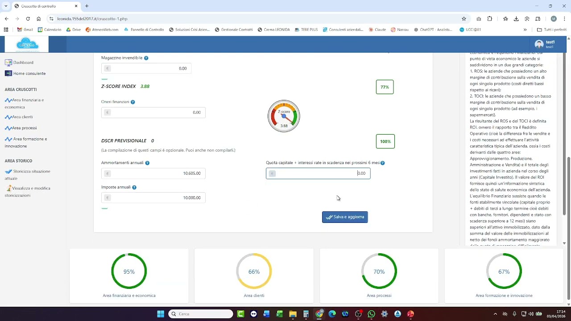Viewport: 571px width, 321px height.
Task: Open Dashboard from the sidebar
Action: 23,62
